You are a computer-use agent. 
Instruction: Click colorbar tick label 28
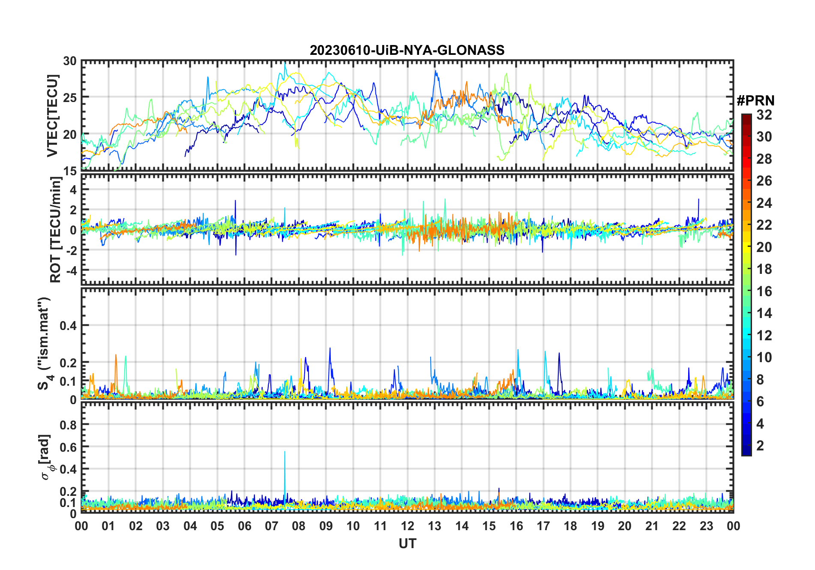764,159
